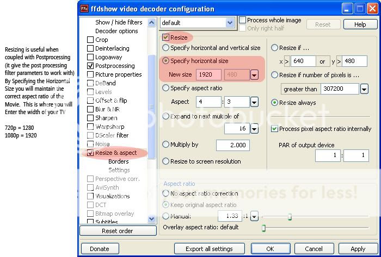Image resolution: width=381 pixels, height=257 pixels.
Task: Click the x greater-than comparison toggle
Action: click(x=287, y=61)
